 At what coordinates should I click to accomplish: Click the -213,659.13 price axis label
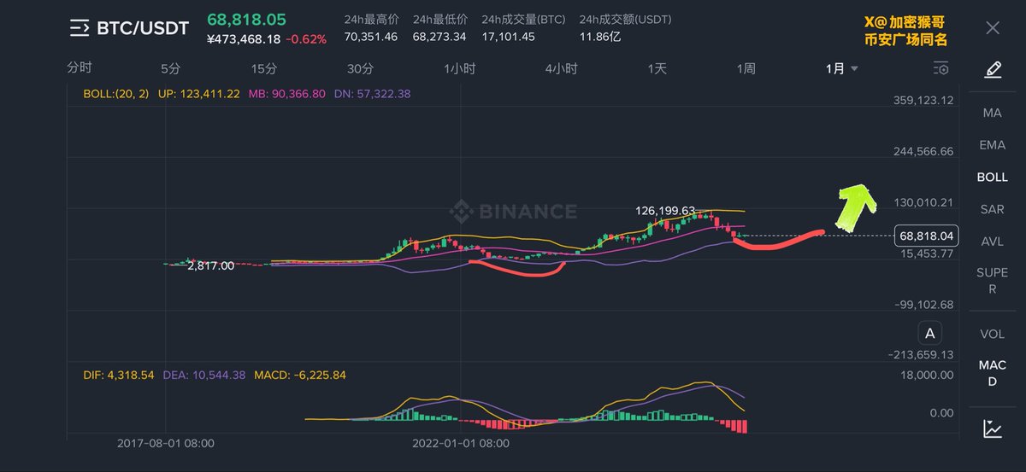pos(921,355)
